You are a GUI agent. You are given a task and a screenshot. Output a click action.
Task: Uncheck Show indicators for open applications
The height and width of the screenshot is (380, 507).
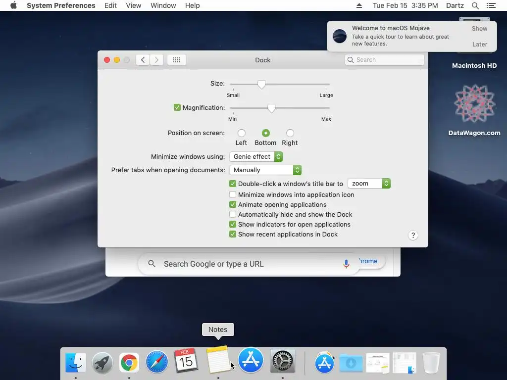click(x=233, y=224)
